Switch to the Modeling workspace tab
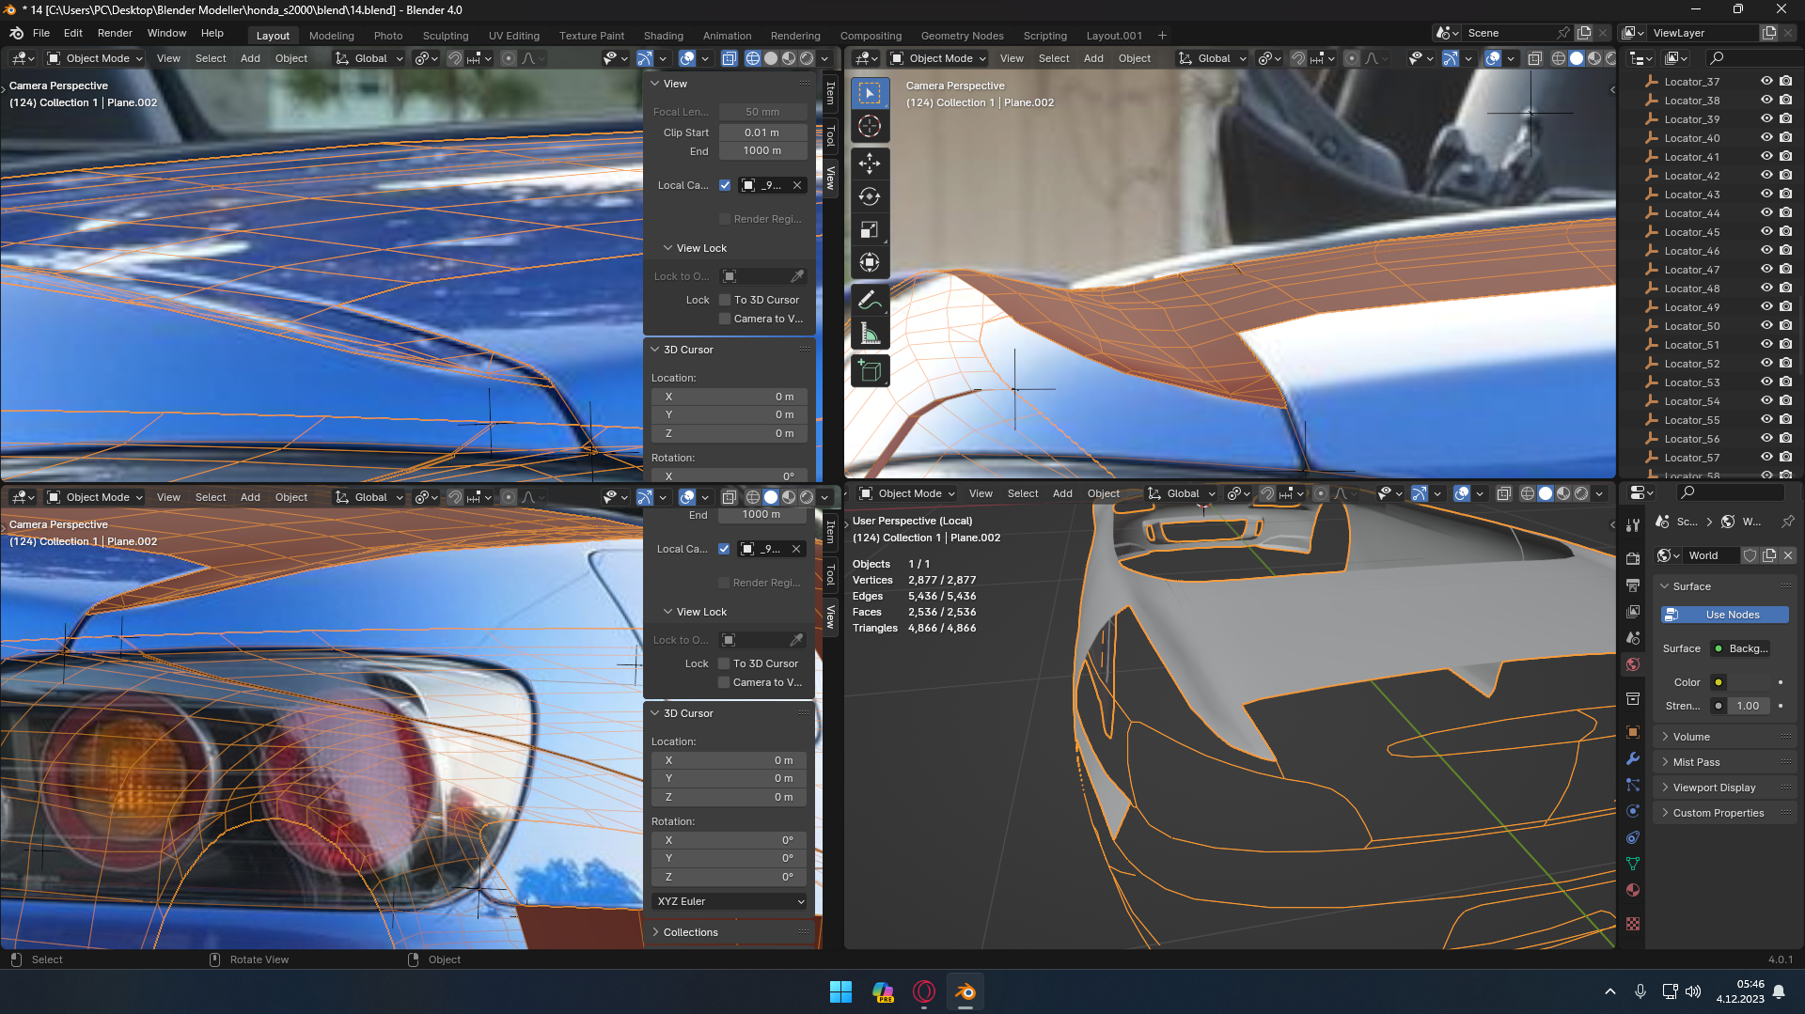The height and width of the screenshot is (1014, 1805). click(332, 36)
